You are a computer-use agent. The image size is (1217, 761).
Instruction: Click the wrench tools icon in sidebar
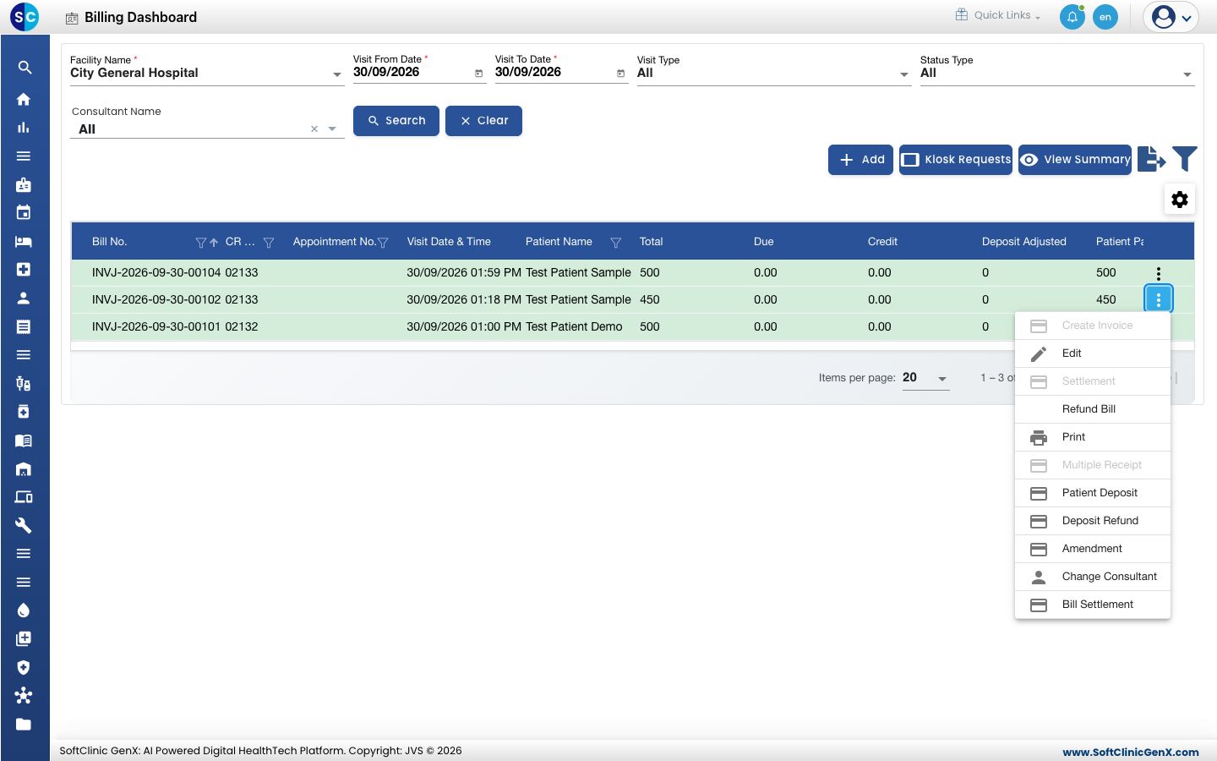(24, 525)
